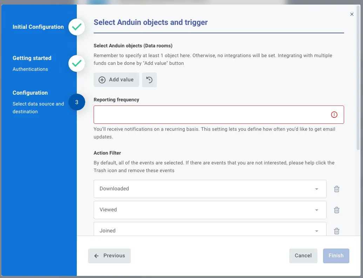The image size is (363, 278).
Task: Close the dialog with the X icon
Action: [352, 14]
